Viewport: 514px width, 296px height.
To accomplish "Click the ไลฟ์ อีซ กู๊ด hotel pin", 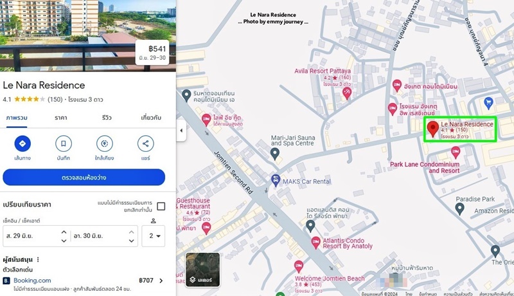I will (206, 120).
